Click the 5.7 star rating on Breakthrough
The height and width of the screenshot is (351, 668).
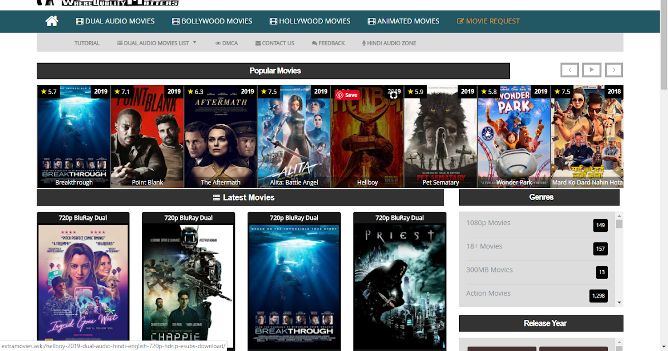click(x=48, y=91)
